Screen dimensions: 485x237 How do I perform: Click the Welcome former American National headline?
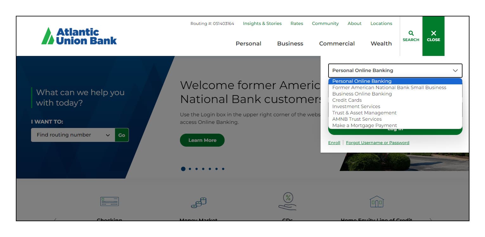coord(250,92)
